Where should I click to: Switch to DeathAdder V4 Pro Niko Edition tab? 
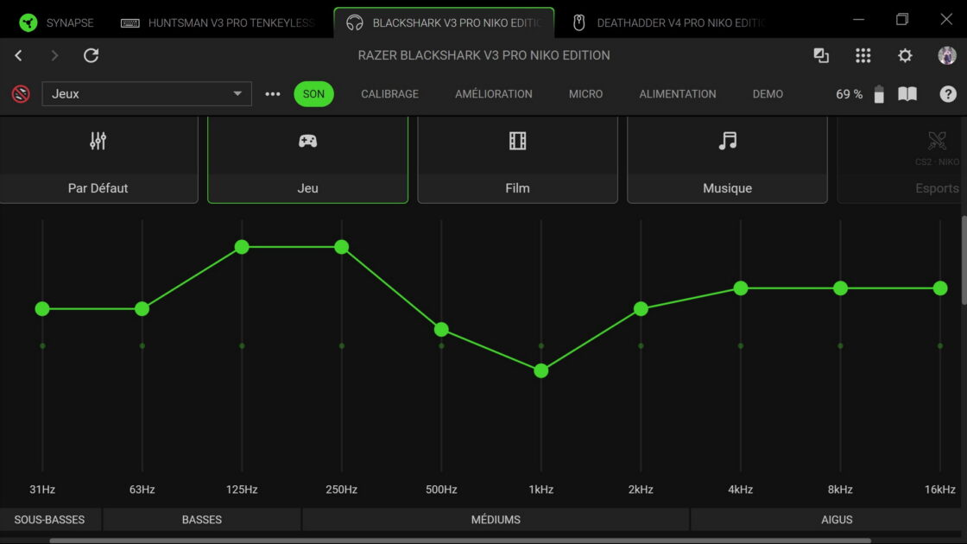click(669, 22)
